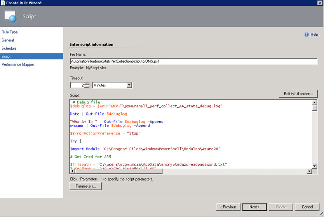Click the Script header page icon

pos(10,16)
